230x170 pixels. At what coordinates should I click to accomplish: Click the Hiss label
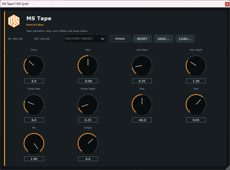pos(142,89)
